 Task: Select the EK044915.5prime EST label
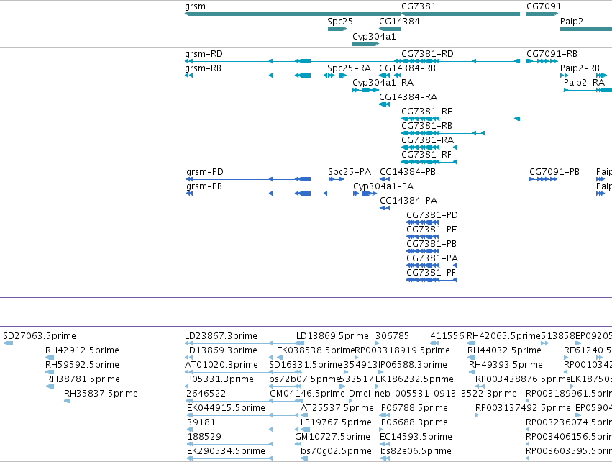pyautogui.click(x=226, y=409)
